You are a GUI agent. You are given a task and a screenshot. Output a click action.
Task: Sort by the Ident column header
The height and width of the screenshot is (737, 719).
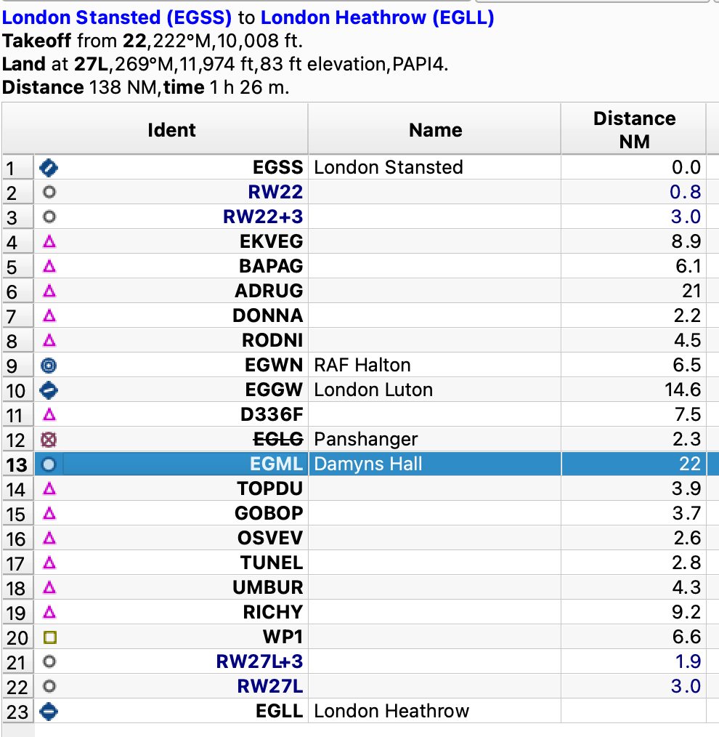click(171, 129)
